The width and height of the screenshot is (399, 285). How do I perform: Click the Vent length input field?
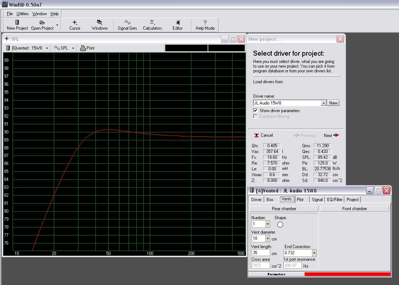(261, 253)
